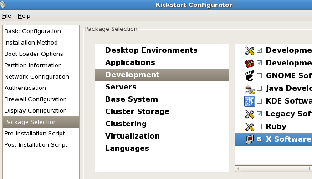Click the first Development tools wrench icon
This screenshot has height=179, width=312.
tap(249, 50)
